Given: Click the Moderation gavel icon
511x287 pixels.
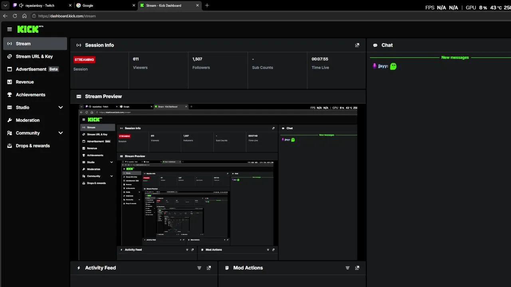Looking at the screenshot, I should (x=10, y=120).
